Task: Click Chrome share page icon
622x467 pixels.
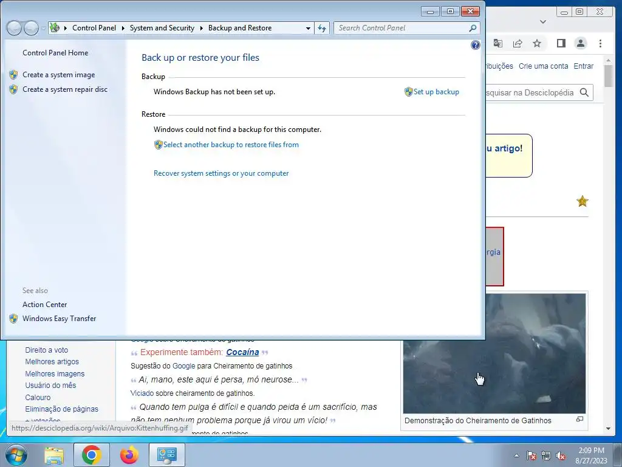Action: click(518, 43)
